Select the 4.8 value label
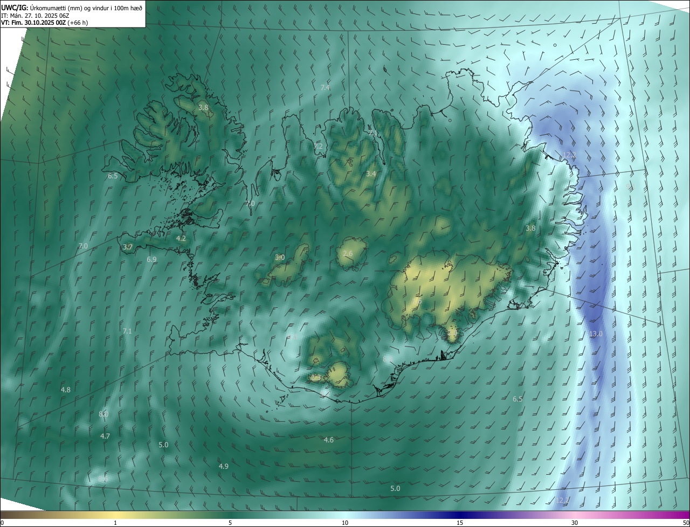Image resolution: width=690 pixels, height=527 pixels. (x=66, y=390)
